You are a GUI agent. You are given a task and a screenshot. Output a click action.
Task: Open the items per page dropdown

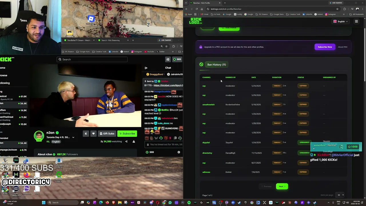[340, 195]
